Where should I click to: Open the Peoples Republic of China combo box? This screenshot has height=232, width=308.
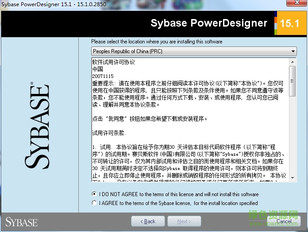(190, 52)
